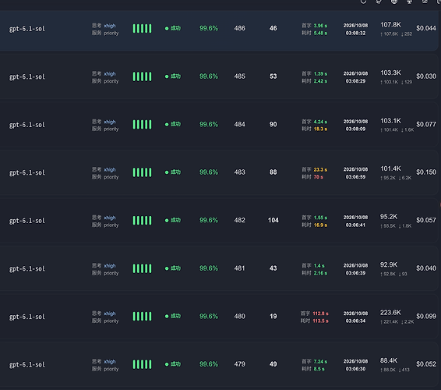Screen dimensions: 441x390
Task: Click the 95.2K token total
Action: (x=389, y=217)
